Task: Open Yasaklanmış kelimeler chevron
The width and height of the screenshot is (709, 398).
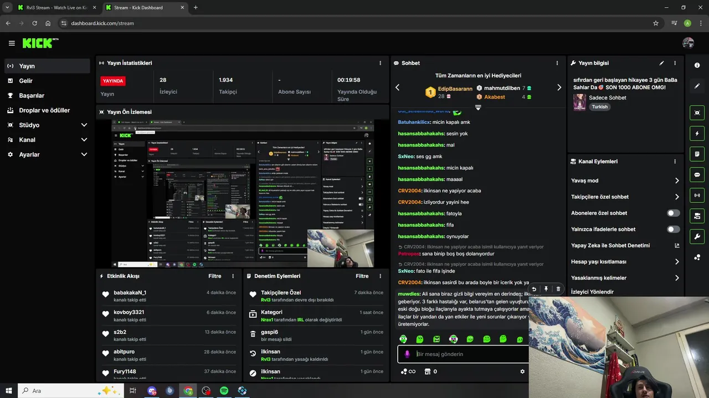Action: [677, 278]
